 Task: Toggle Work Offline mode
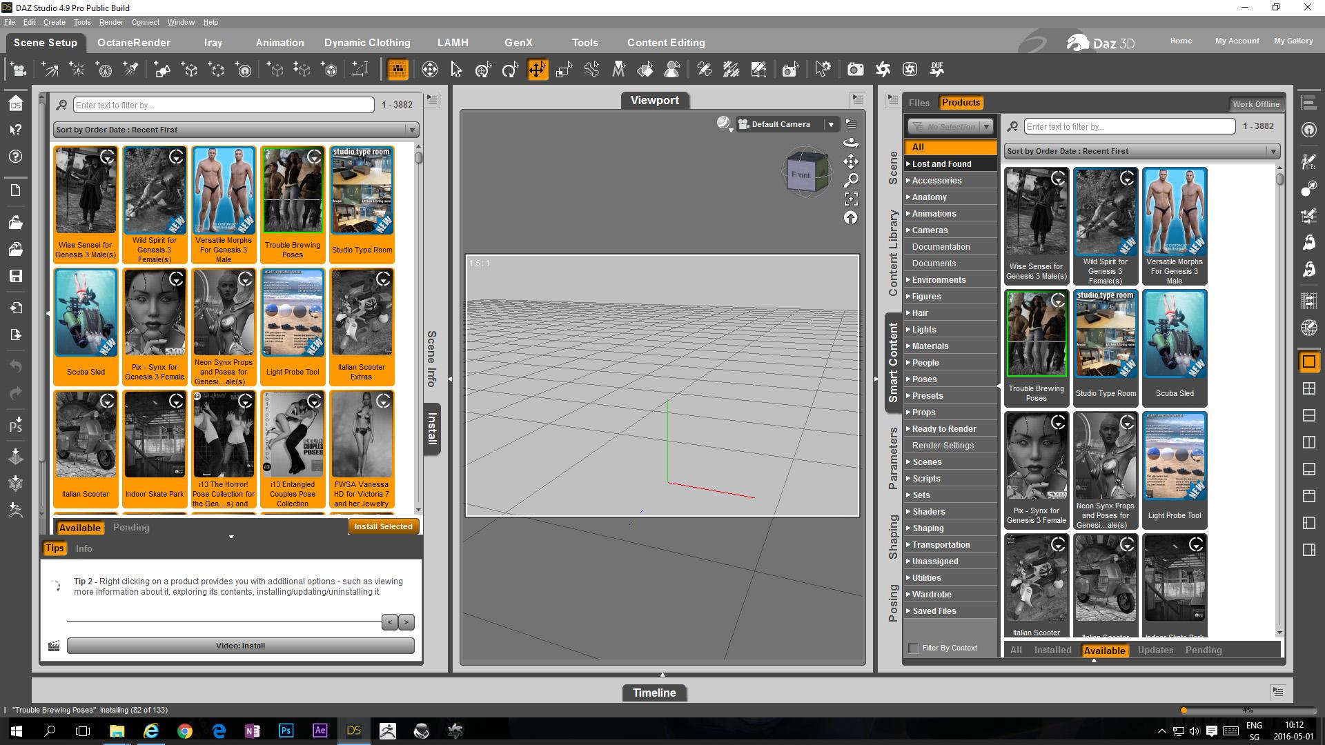coord(1255,104)
